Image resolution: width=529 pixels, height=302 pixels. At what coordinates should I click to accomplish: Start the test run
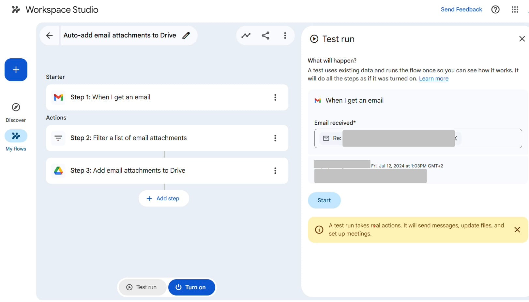click(x=324, y=200)
